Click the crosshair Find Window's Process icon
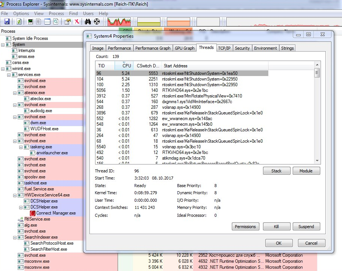The image size is (342, 271). [97, 22]
